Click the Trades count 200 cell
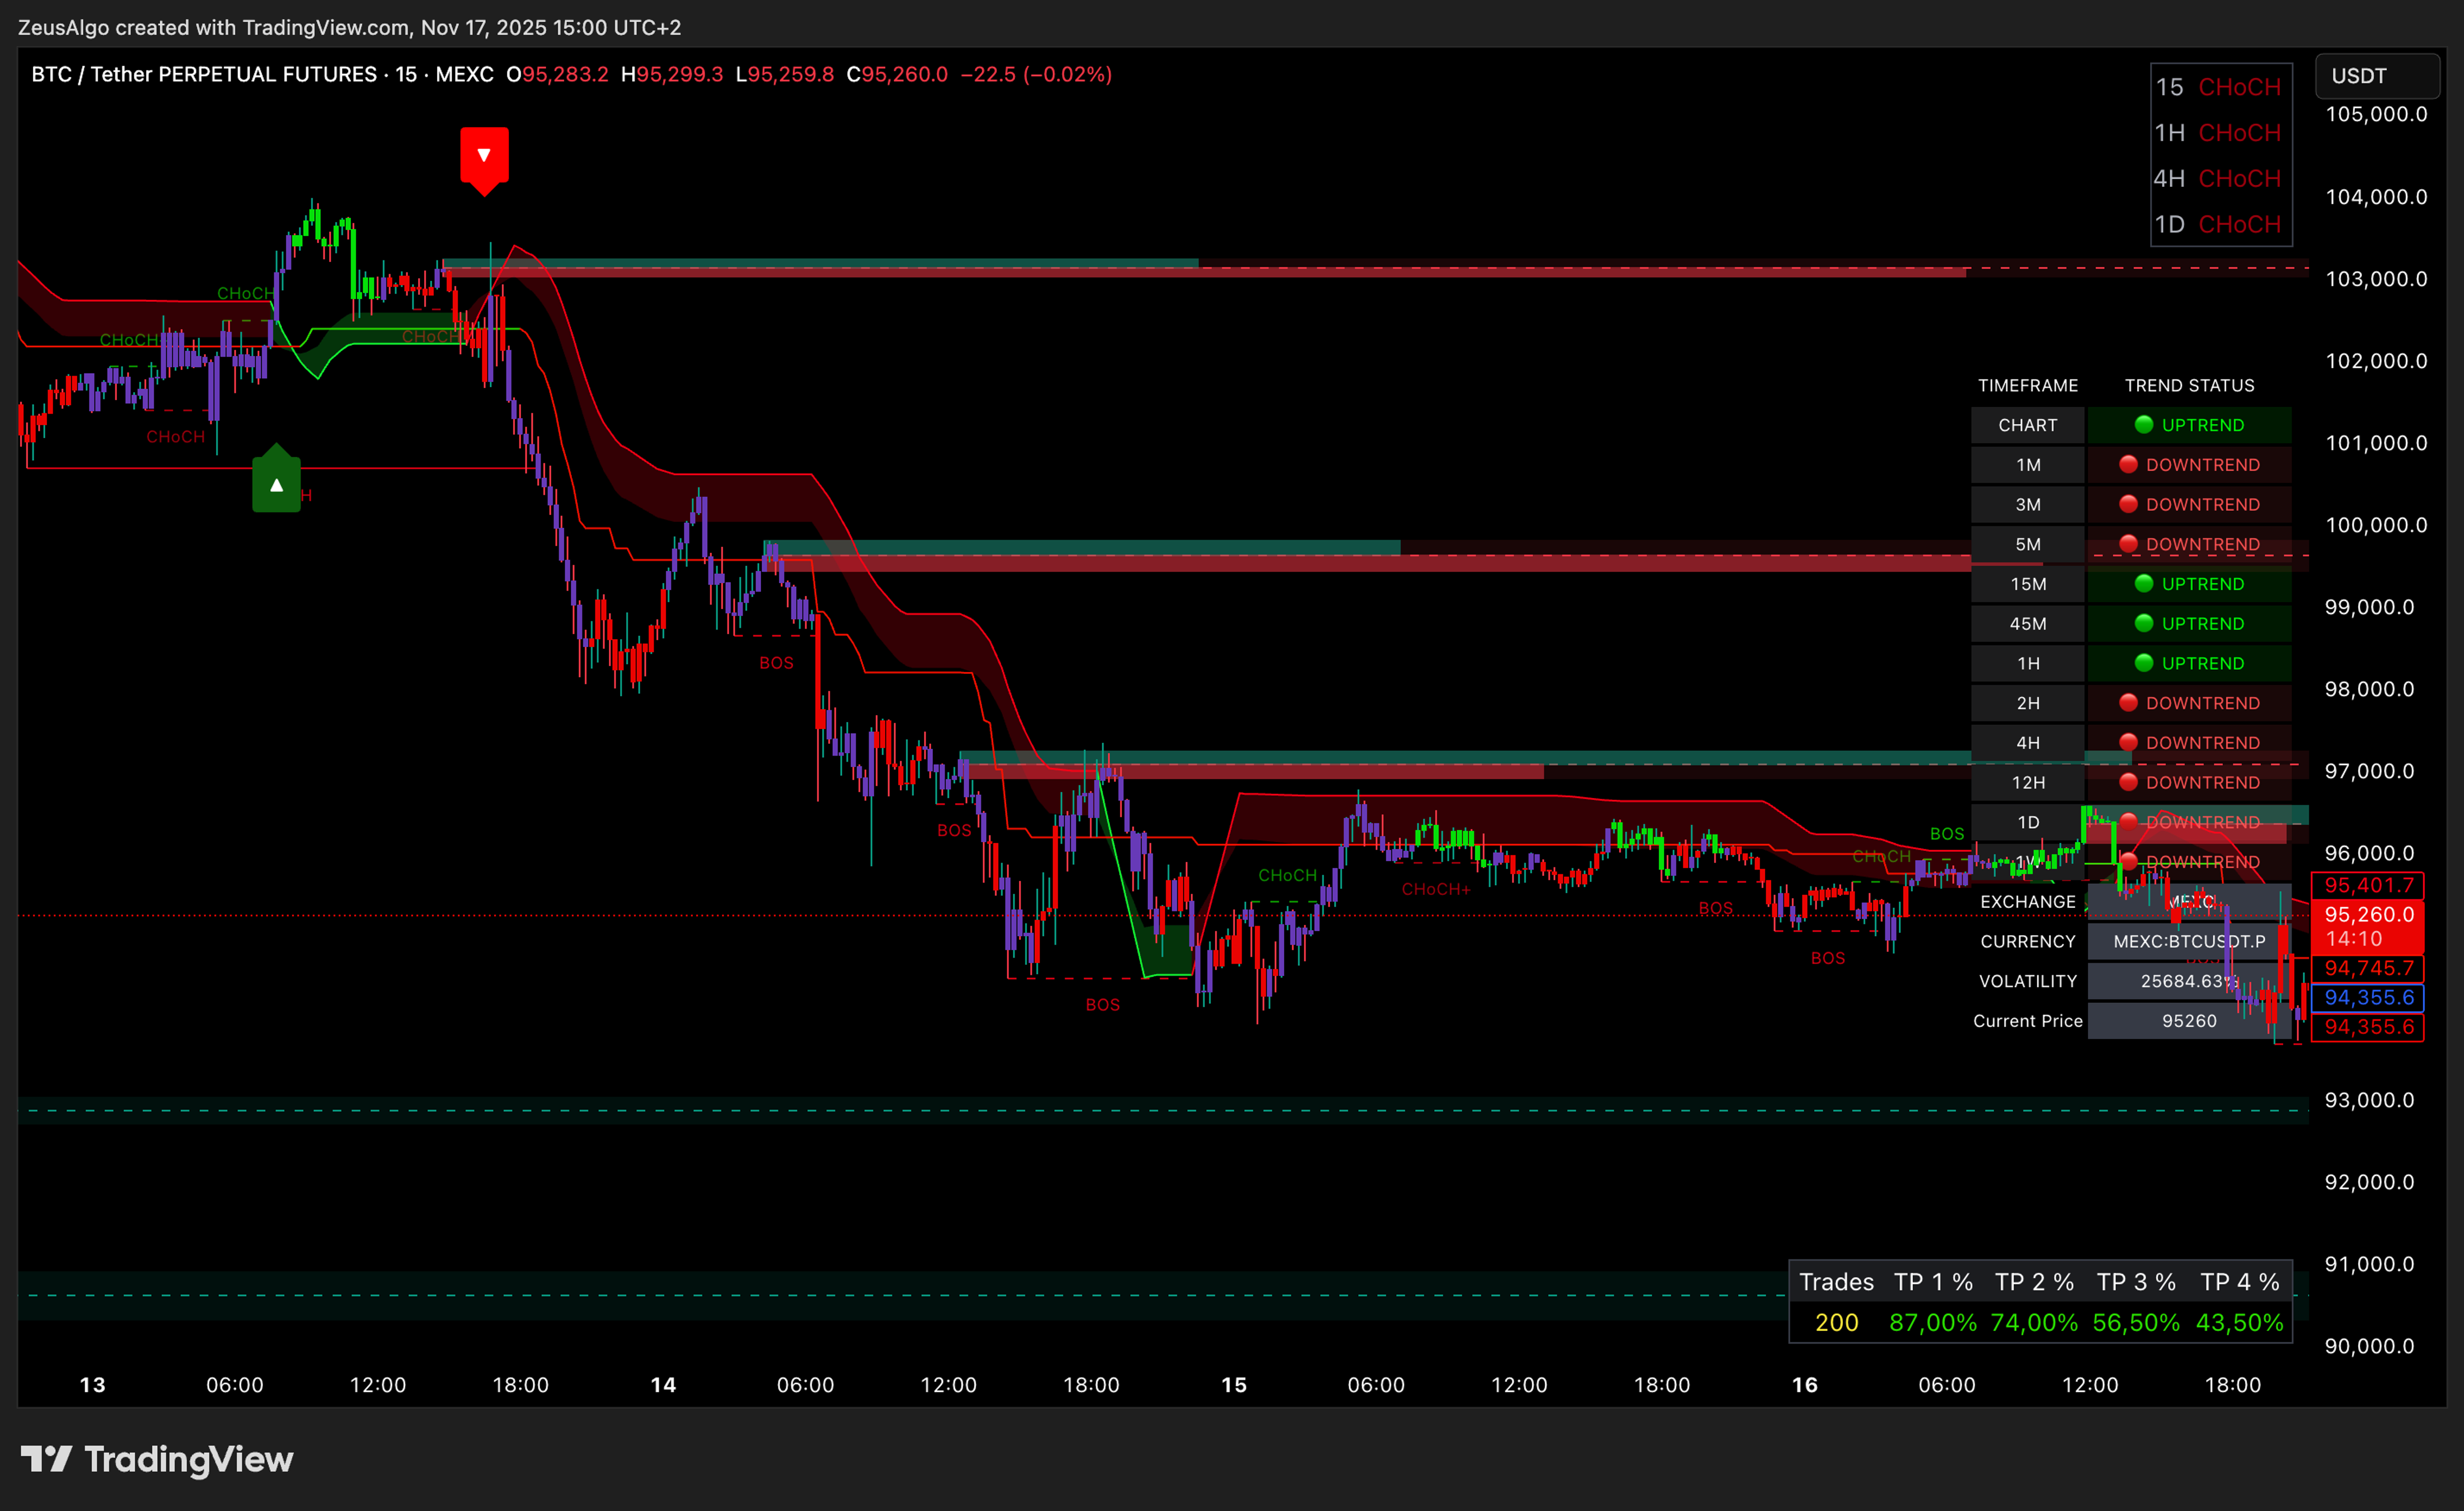 1836,1322
